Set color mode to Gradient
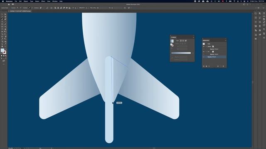Screen dimensions: 266x149 coord(4,55)
